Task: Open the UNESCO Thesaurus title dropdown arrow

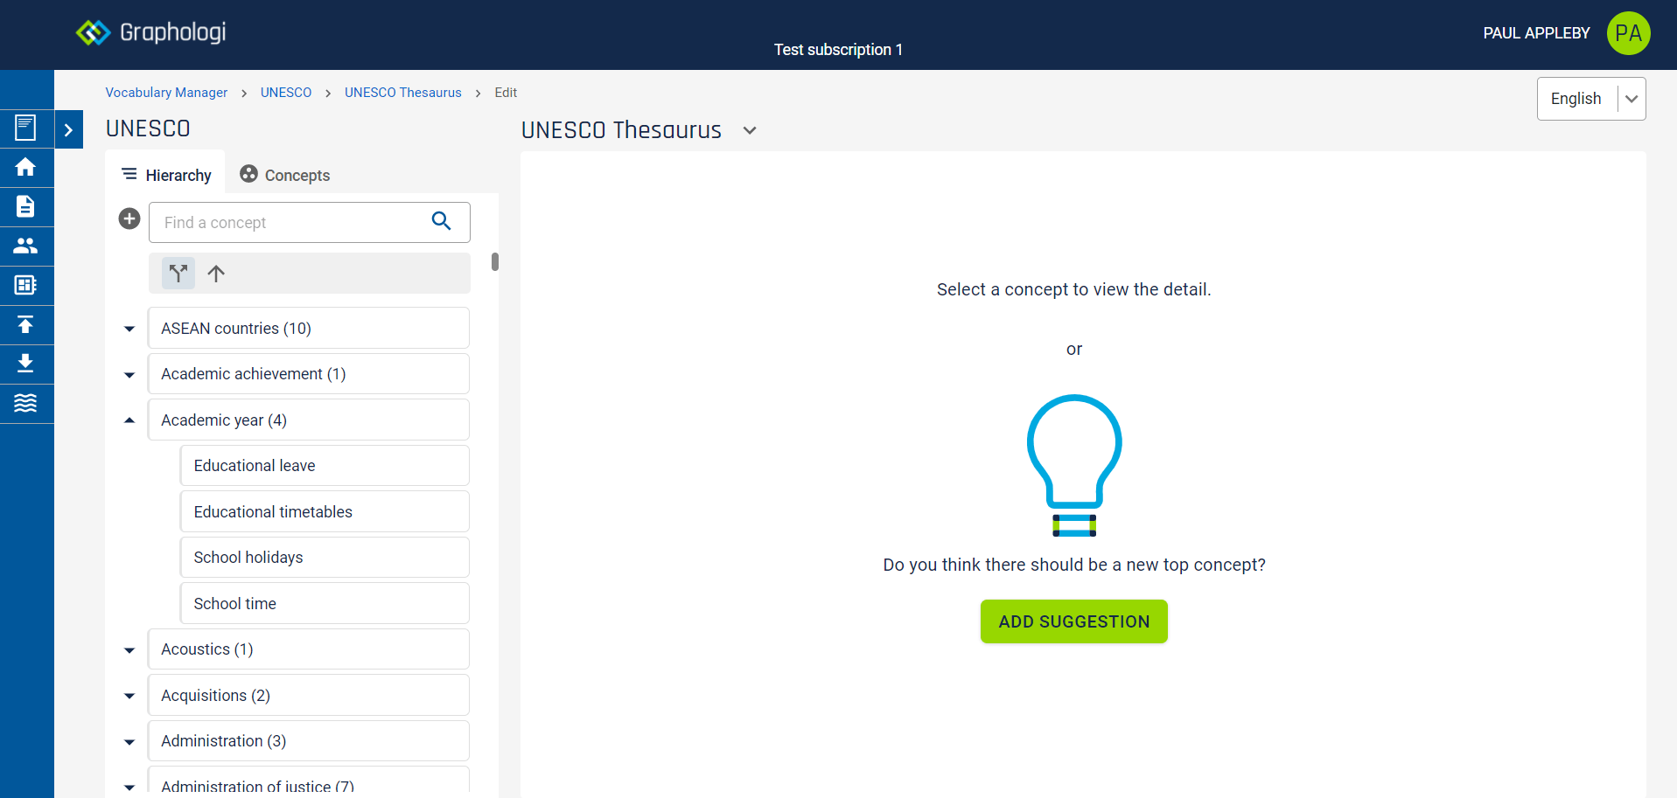Action: 750,130
